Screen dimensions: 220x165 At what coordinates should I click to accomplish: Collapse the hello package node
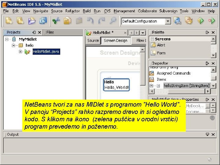point(13,45)
